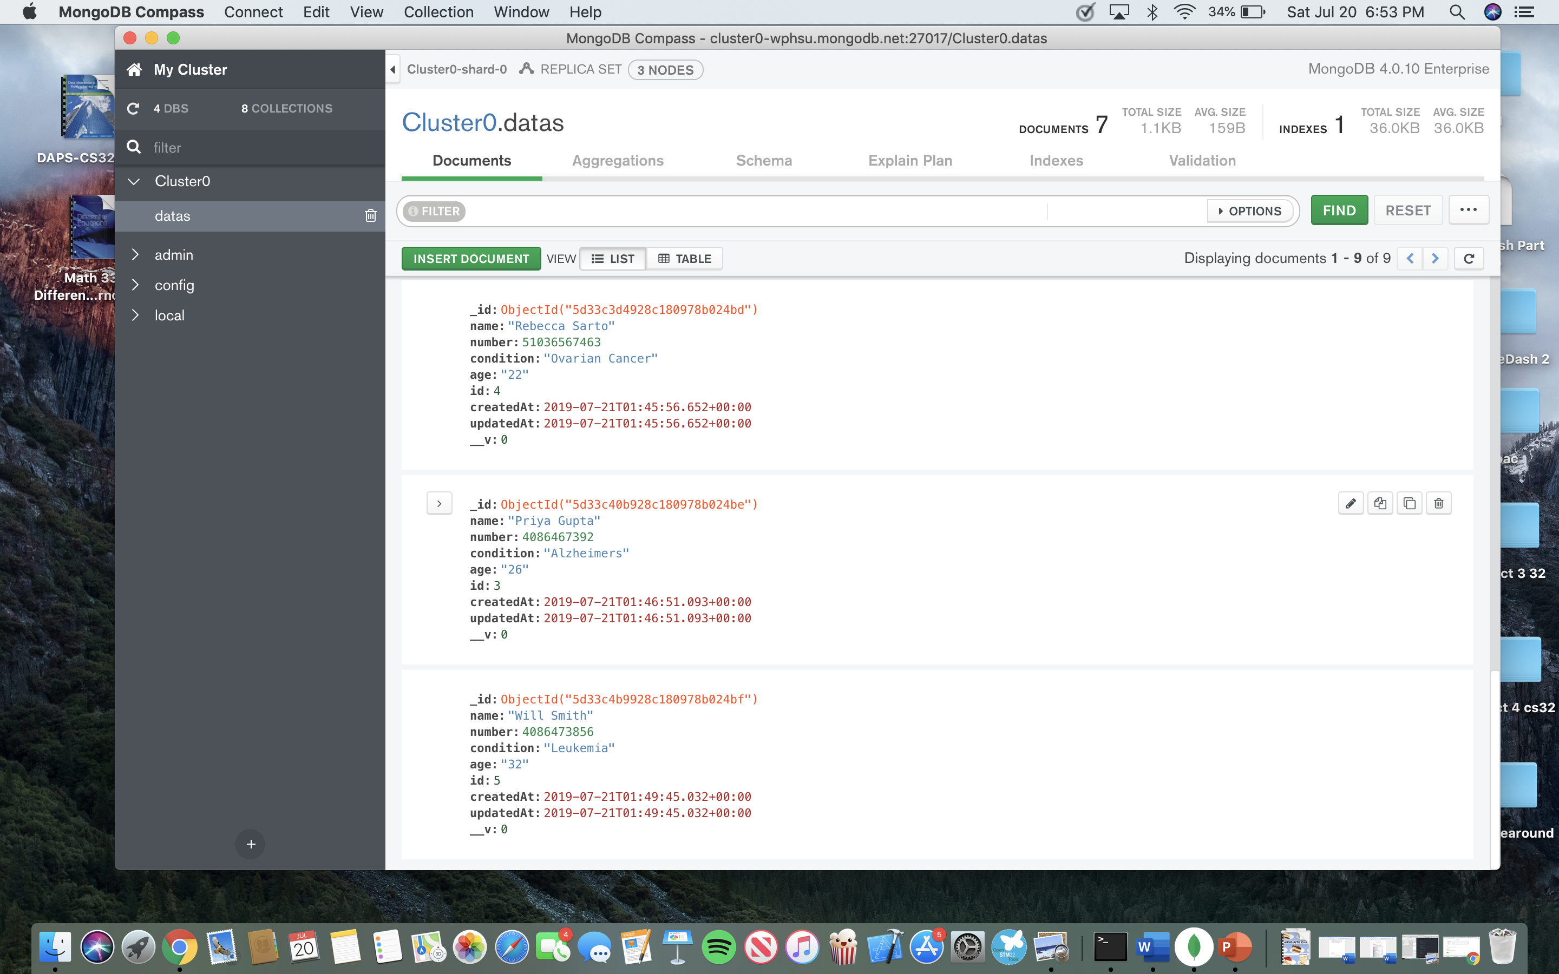Collapse the Cluster0 database tree
Image resolution: width=1559 pixels, height=974 pixels.
pyautogui.click(x=134, y=182)
